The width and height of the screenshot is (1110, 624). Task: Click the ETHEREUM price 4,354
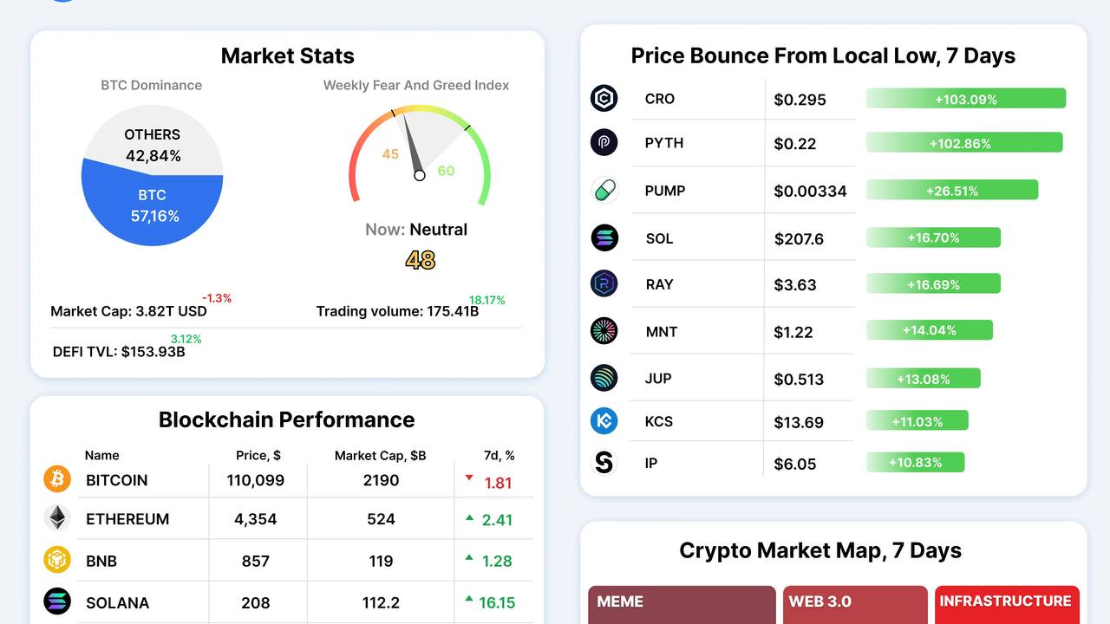[256, 519]
